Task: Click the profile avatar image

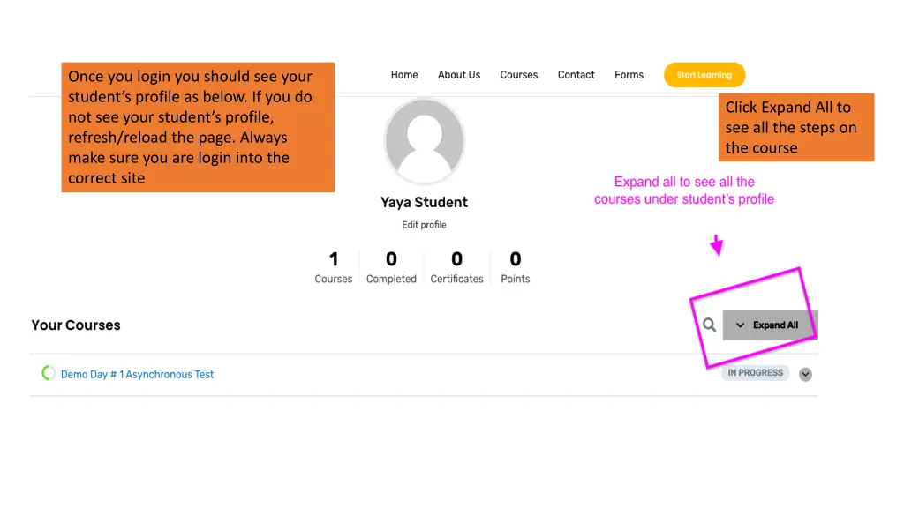Action: click(424, 140)
